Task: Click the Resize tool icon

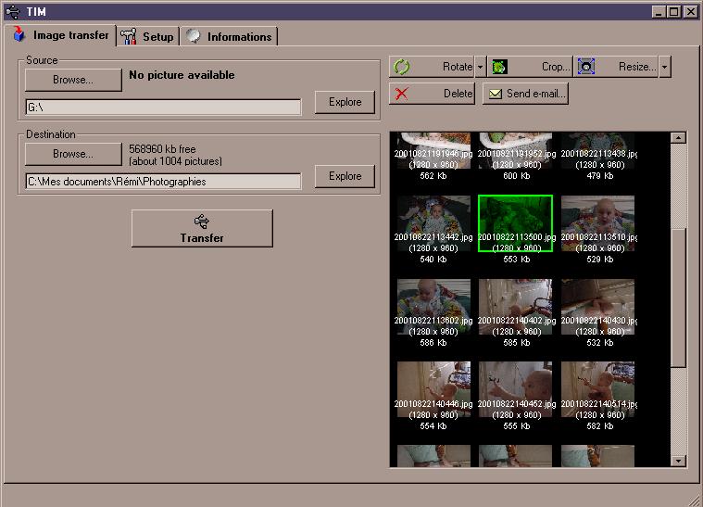Action: 585,67
